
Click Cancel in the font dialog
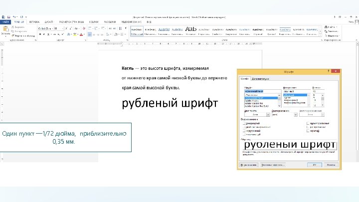(x=331, y=165)
